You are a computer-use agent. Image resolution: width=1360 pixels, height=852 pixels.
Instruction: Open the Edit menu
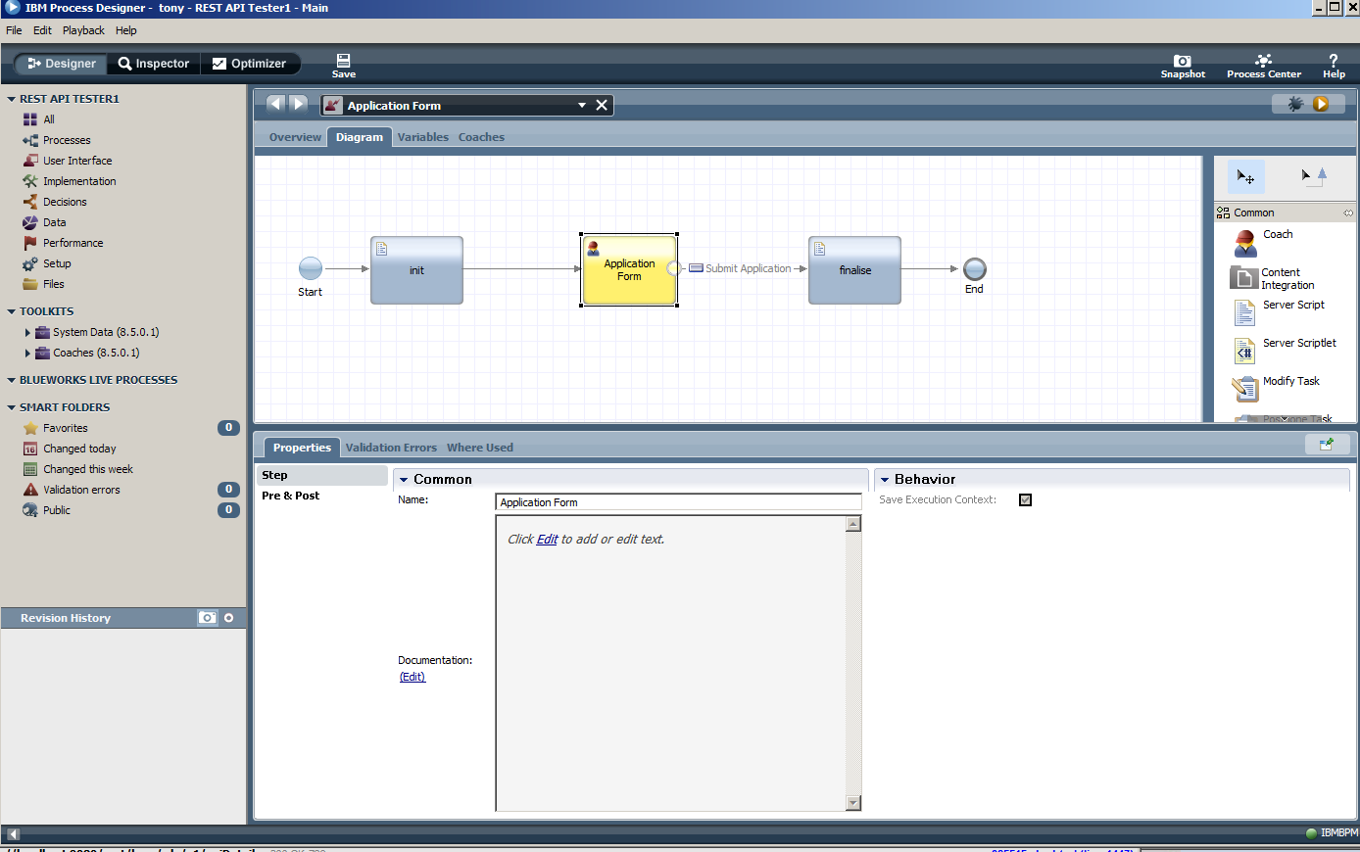pyautogui.click(x=42, y=30)
